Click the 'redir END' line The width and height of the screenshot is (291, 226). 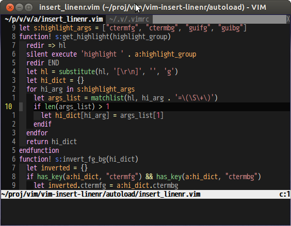pyautogui.click(x=43, y=63)
